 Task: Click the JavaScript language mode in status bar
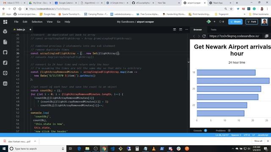[263, 135]
